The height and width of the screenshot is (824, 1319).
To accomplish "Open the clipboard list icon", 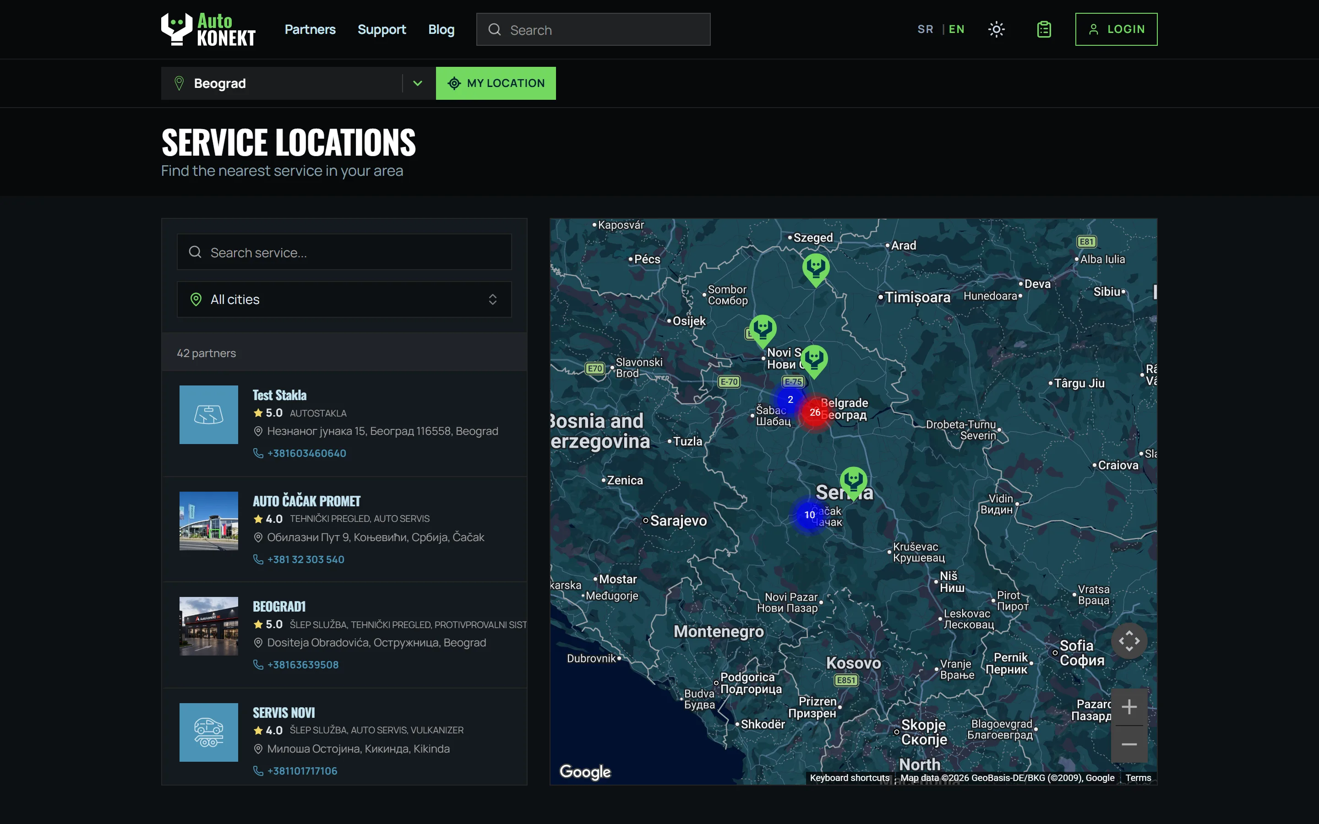I will [x=1044, y=29].
